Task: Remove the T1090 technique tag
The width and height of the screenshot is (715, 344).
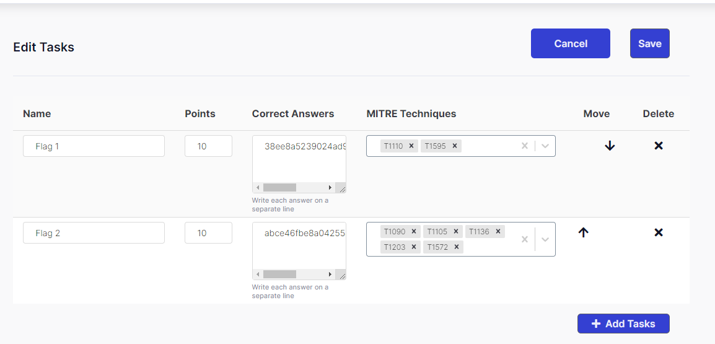Action: click(x=414, y=231)
